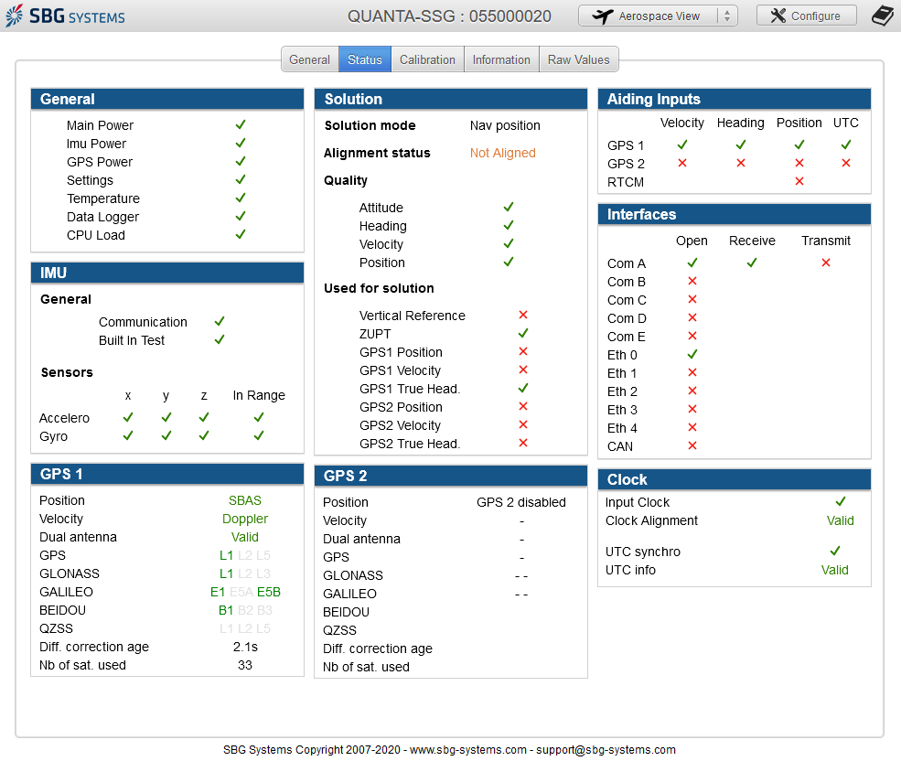Click the GPS 2 UTC red cross
This screenshot has height=761, width=901.
pos(846,163)
